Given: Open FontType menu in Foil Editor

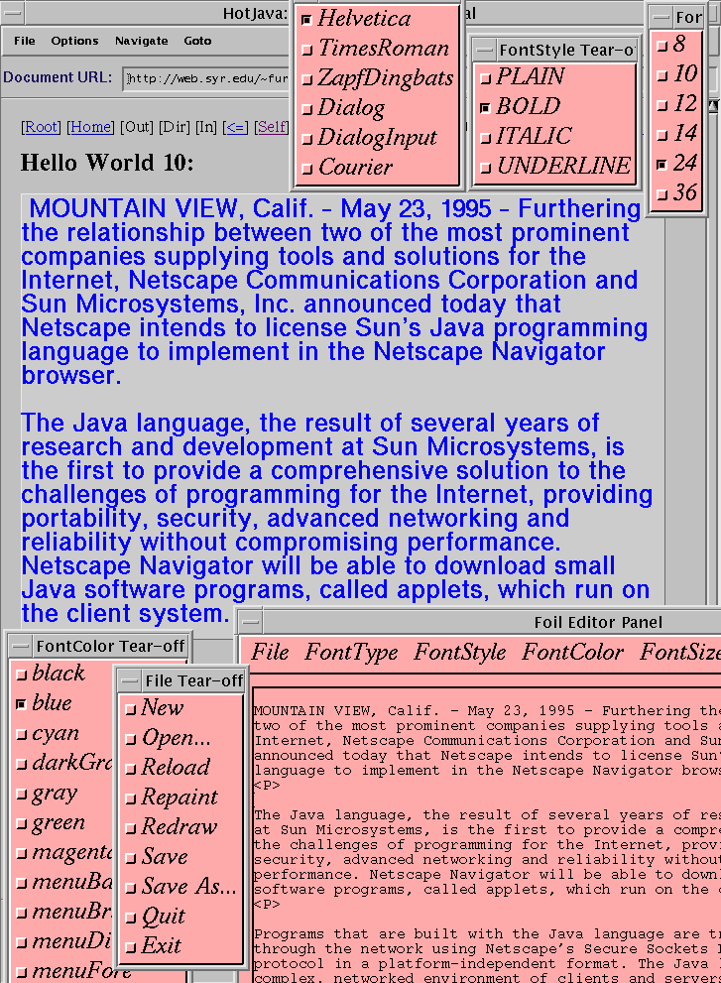Looking at the screenshot, I should 351,653.
